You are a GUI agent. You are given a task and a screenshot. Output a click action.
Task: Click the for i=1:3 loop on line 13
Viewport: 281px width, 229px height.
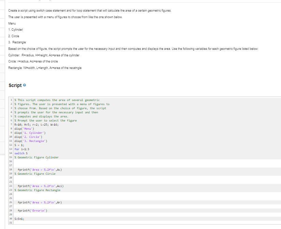pyautogui.click(x=21, y=149)
